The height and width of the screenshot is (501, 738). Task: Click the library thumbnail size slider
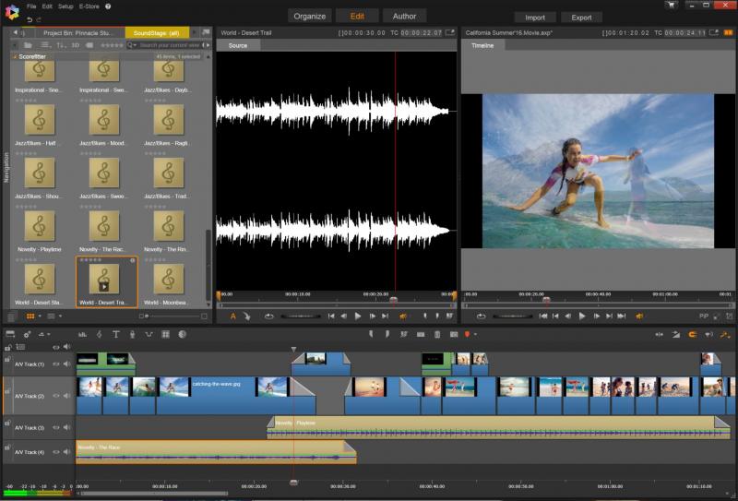click(x=173, y=316)
